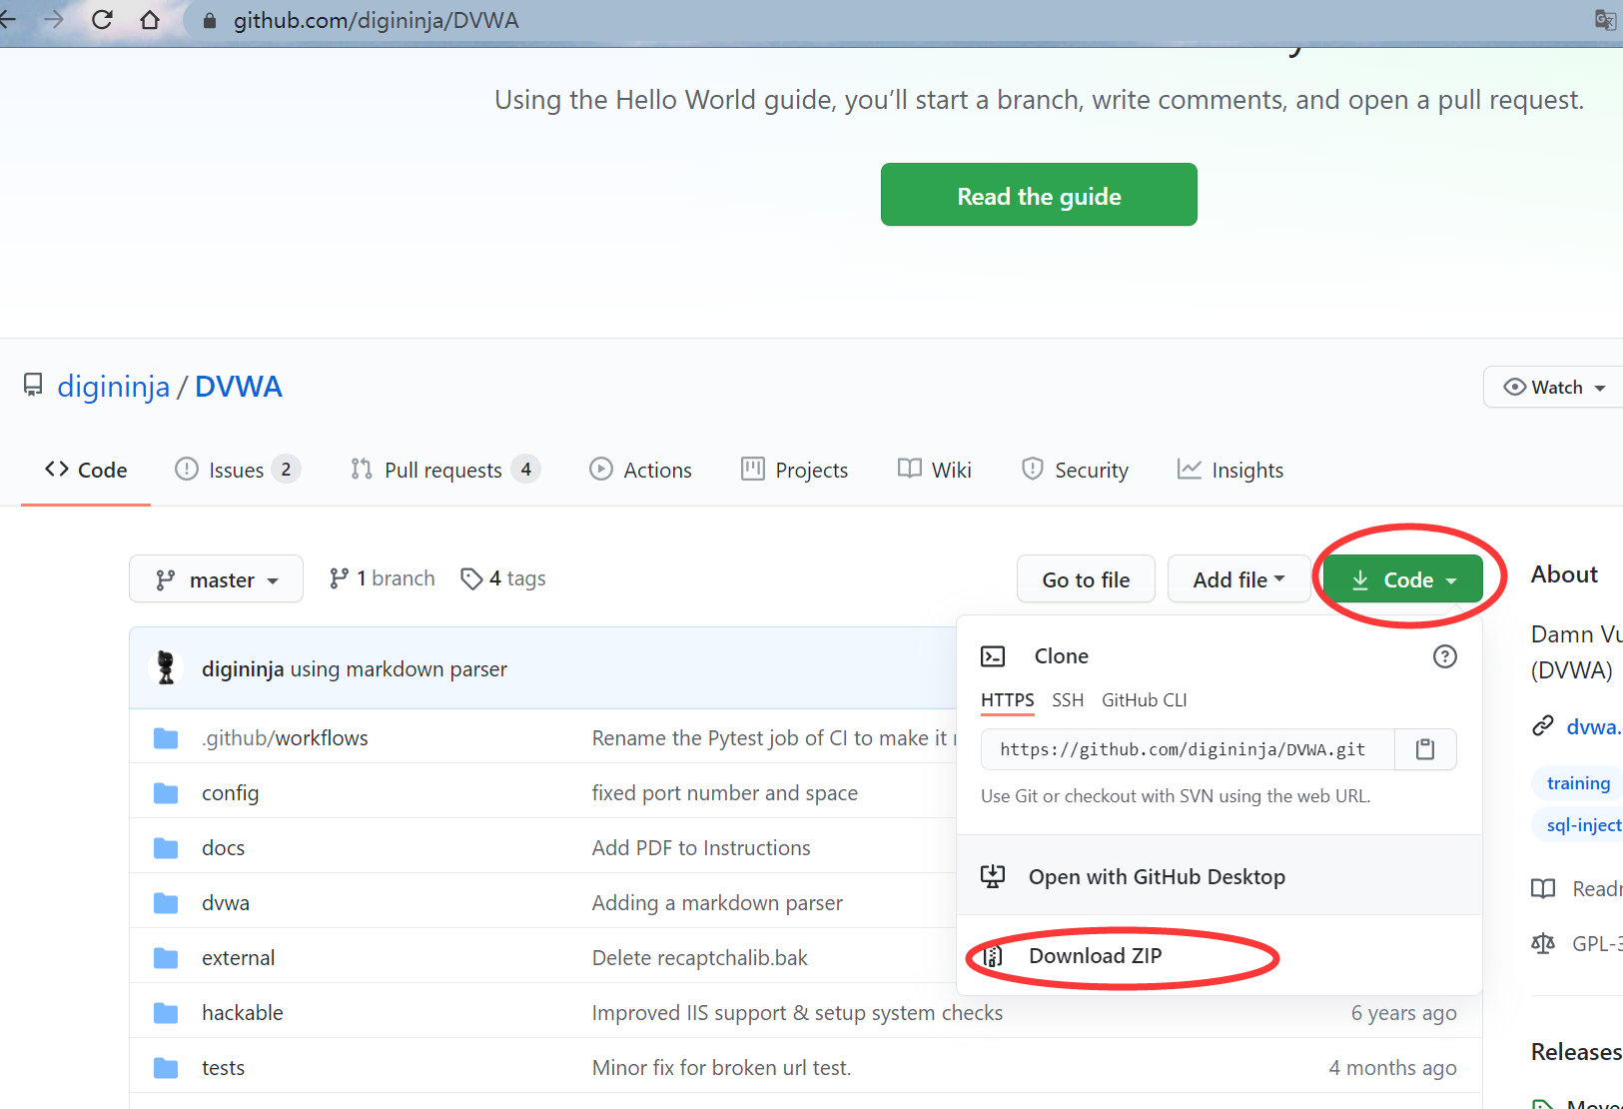Viewport: 1623px width, 1109px height.
Task: Toggle the green Code dropdown button
Action: (x=1402, y=578)
